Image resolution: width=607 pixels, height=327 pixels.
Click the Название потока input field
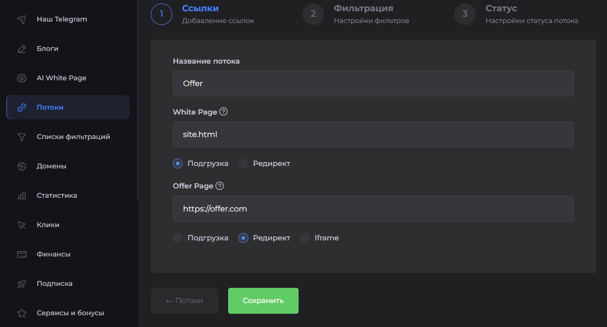[x=373, y=83]
